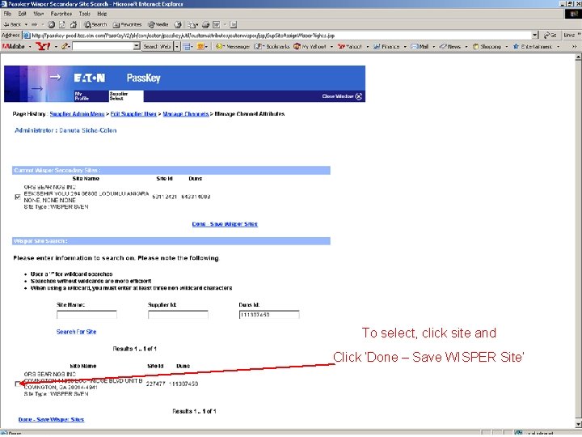Image resolution: width=582 pixels, height=437 pixels.
Task: Open the Edit menu
Action: (x=23, y=14)
